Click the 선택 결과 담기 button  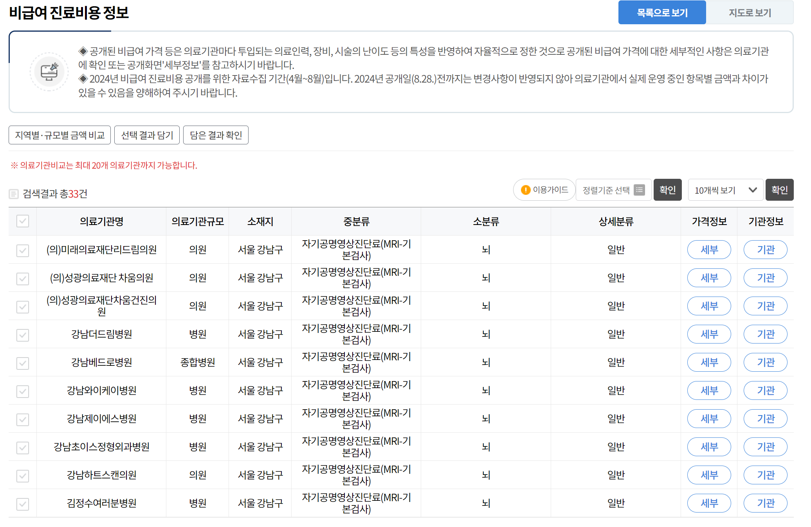click(x=147, y=135)
